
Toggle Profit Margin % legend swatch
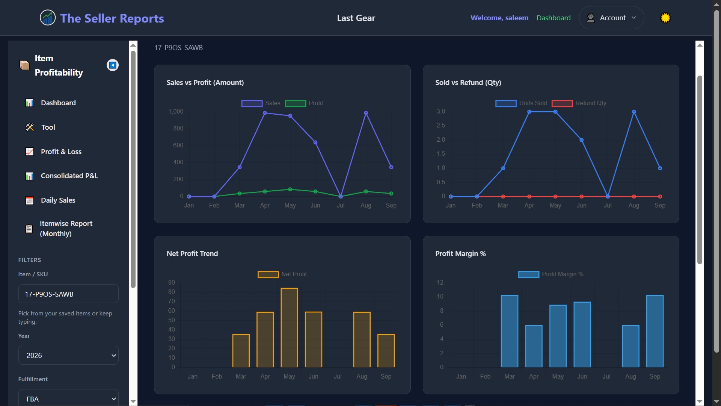528,274
